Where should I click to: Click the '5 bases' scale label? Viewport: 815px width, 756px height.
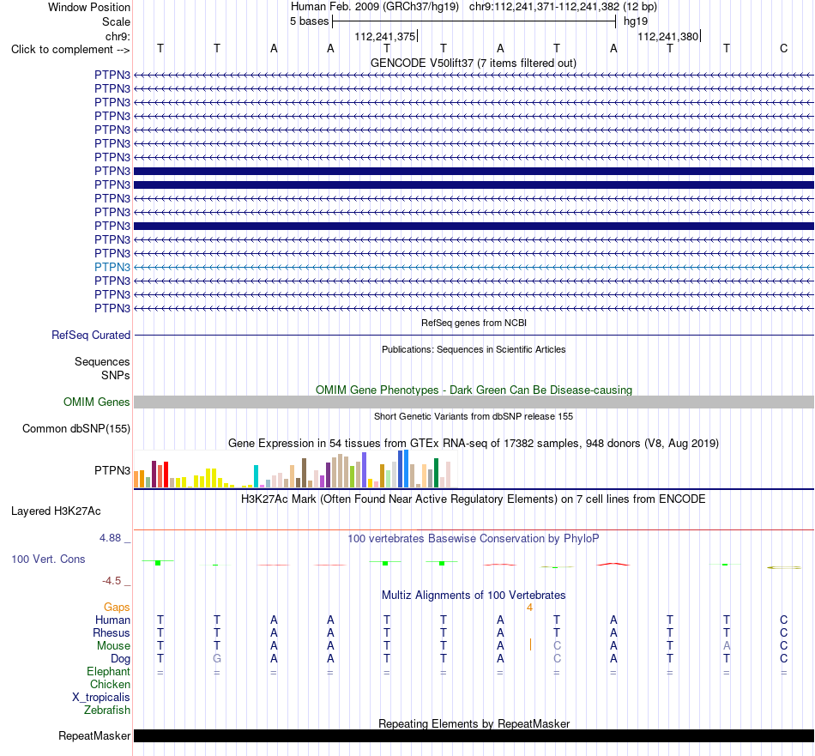click(x=309, y=21)
